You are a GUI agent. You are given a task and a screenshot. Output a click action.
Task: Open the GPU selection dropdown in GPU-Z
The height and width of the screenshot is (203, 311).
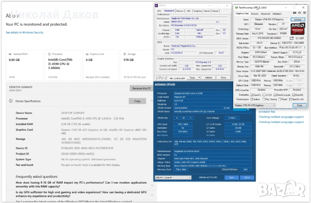pyautogui.click(x=255, y=105)
